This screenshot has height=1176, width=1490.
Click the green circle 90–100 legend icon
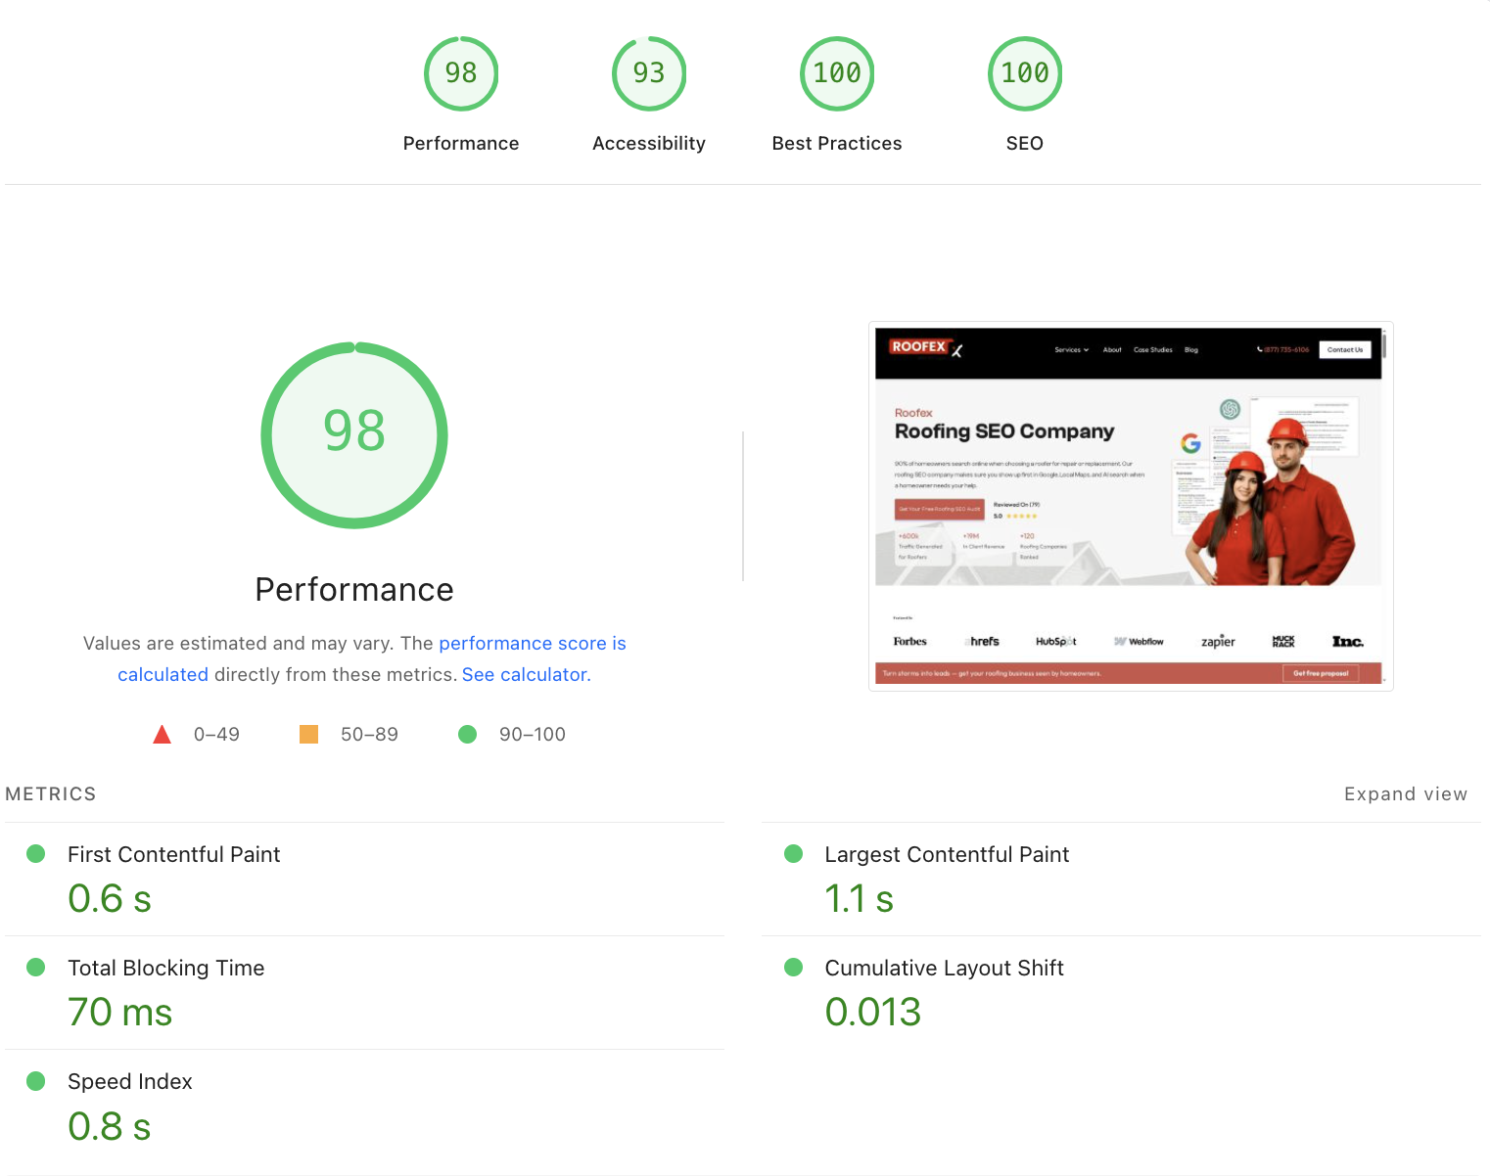coord(468,734)
